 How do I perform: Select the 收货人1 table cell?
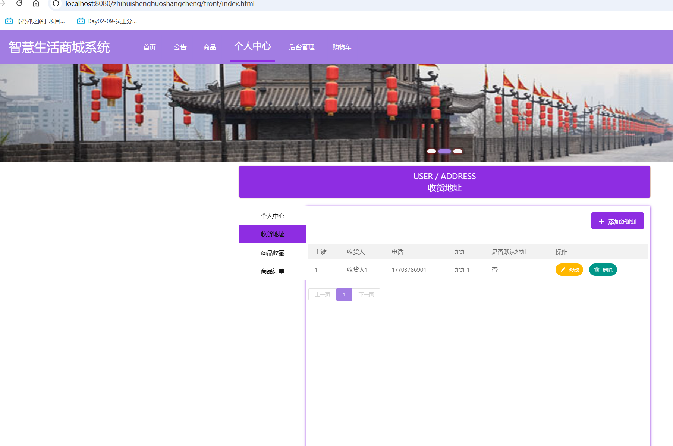[358, 269]
